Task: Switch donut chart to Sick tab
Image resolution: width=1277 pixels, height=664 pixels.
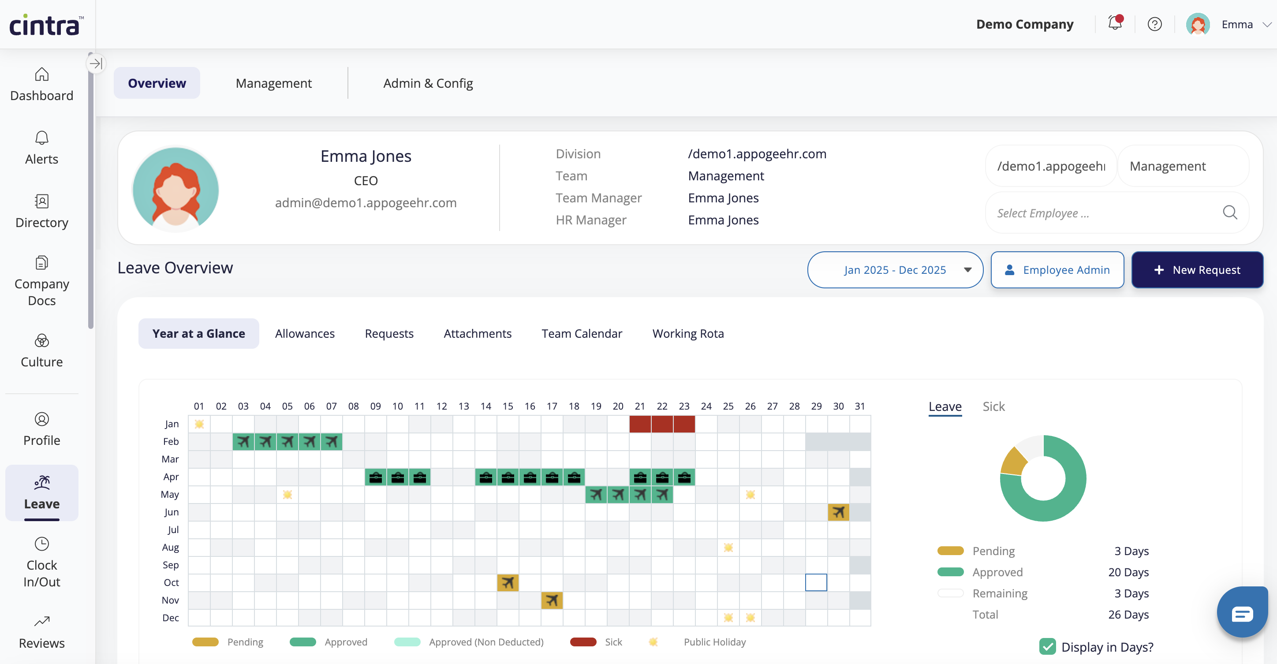Action: (x=993, y=407)
